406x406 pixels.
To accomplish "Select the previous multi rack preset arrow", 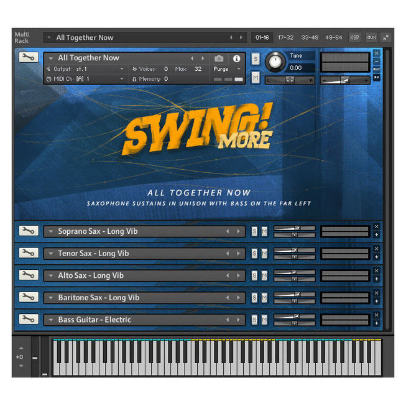I will coord(231,37).
